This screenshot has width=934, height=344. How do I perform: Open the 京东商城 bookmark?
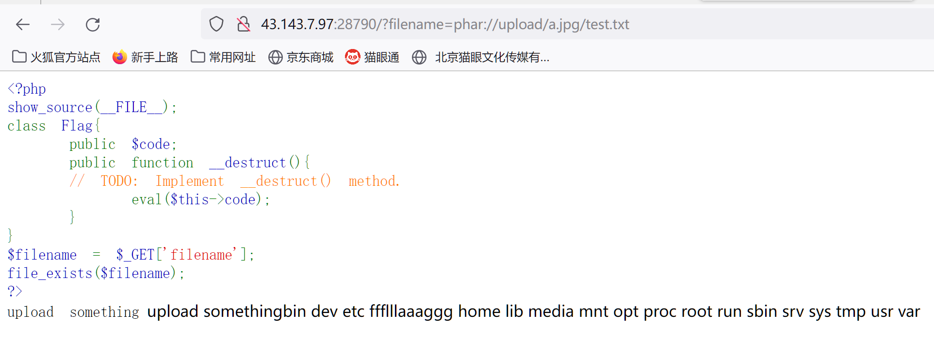click(x=301, y=57)
